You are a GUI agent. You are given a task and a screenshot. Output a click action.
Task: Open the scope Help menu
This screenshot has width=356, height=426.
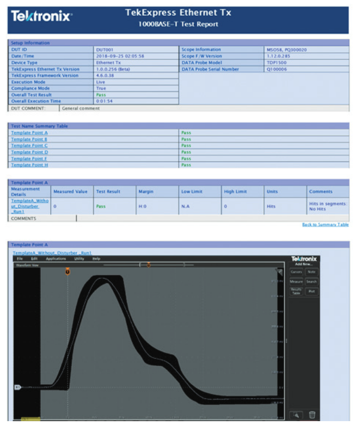96,258
